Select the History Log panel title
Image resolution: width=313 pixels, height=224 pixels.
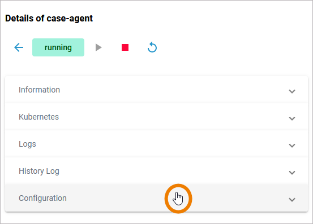pyautogui.click(x=39, y=171)
